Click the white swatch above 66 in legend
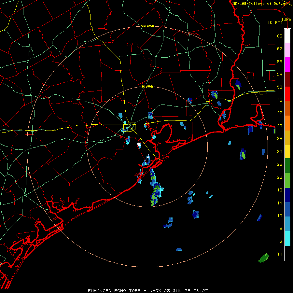Screen dimensions: 293x293 (x=287, y=36)
